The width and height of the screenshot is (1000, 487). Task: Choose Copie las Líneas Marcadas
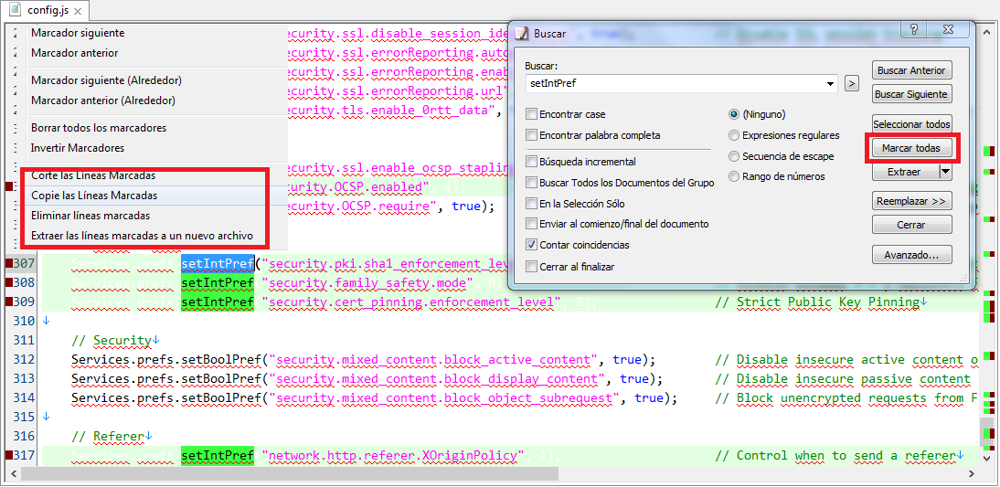click(94, 196)
